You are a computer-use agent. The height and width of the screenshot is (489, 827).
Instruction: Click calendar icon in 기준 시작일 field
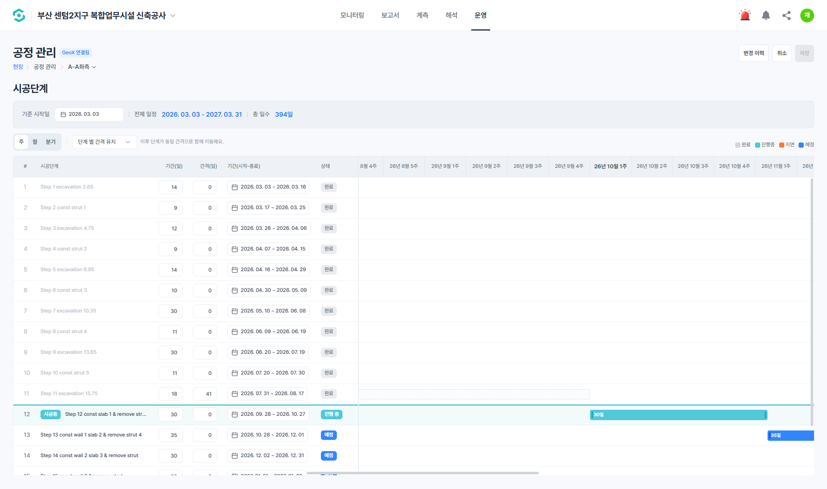(x=63, y=115)
